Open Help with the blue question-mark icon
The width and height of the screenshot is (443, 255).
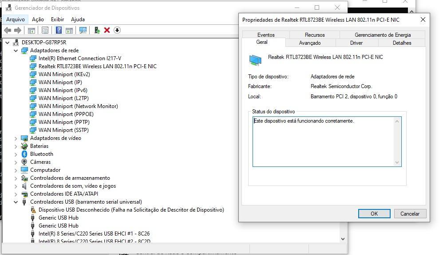59,30
